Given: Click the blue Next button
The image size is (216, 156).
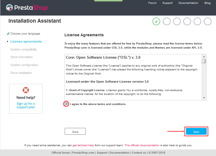Looking at the screenshot, I should (196, 131).
